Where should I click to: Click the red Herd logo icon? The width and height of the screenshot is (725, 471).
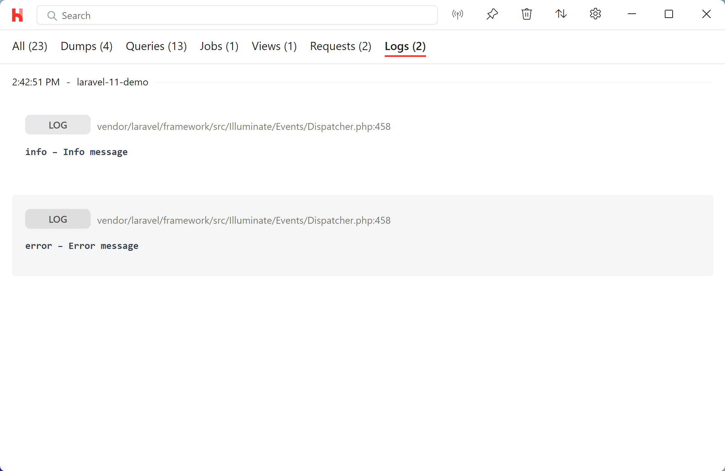17,15
